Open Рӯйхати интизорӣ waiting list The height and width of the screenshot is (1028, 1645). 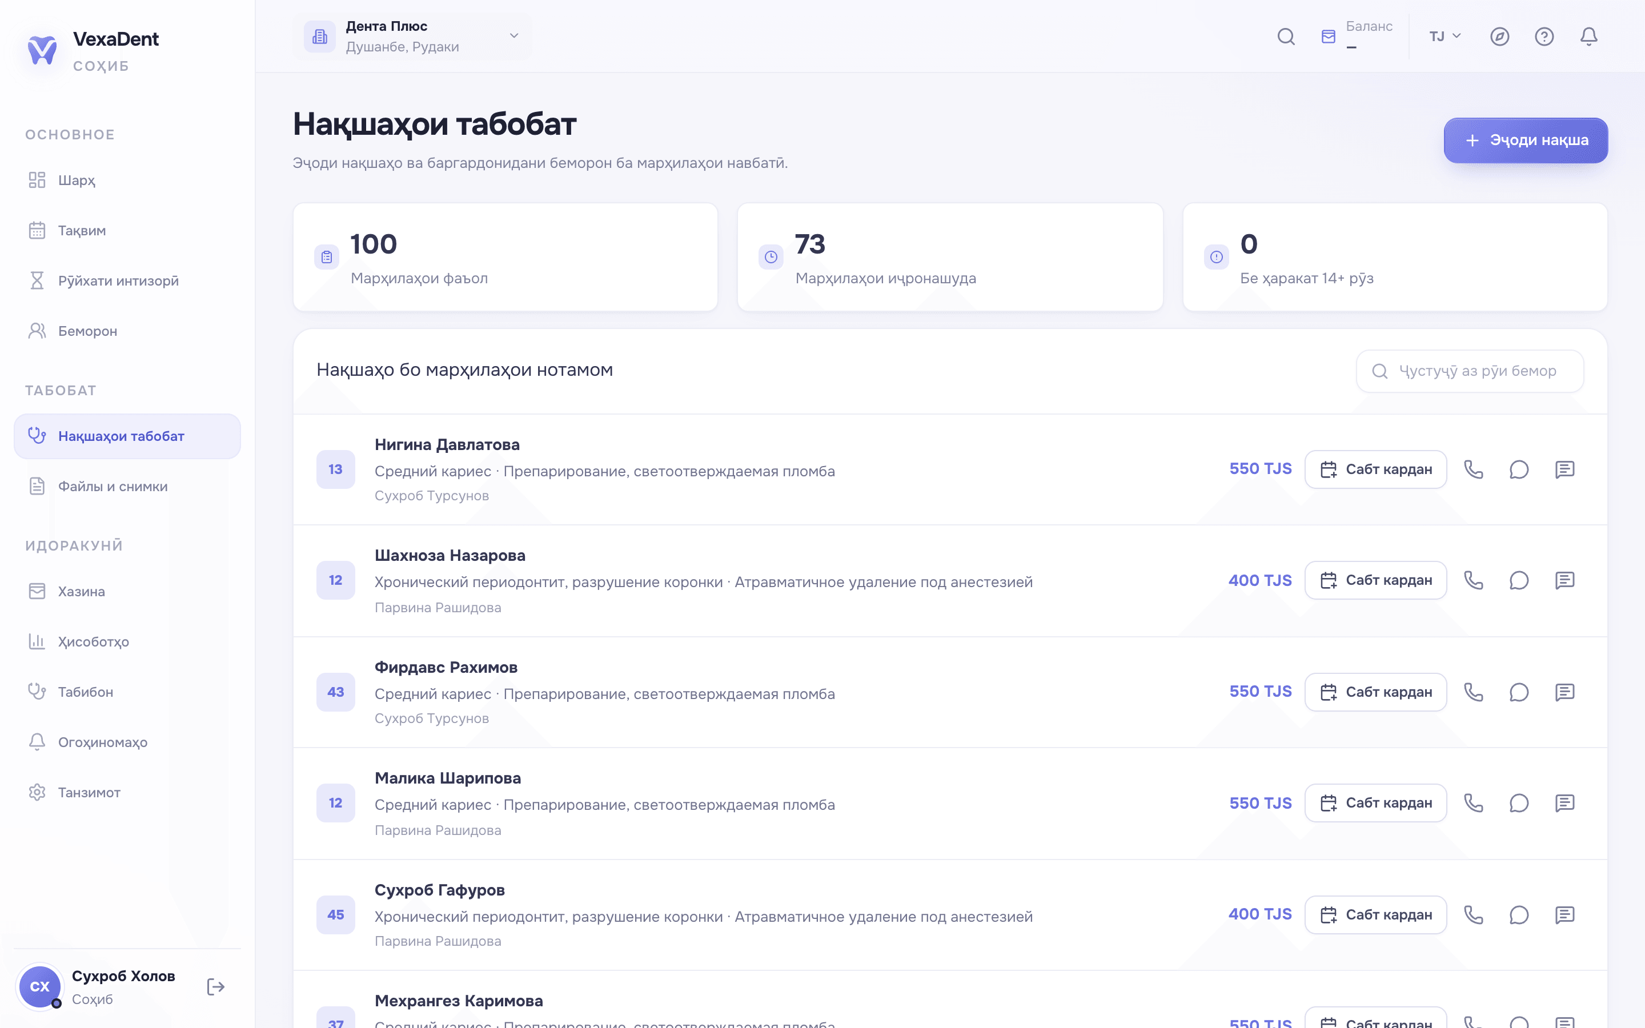127,281
